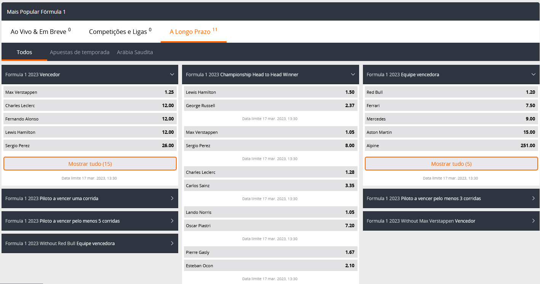Collapse the Equipe vencedora panel chevron
Image resolution: width=540 pixels, height=284 pixels.
click(x=533, y=75)
